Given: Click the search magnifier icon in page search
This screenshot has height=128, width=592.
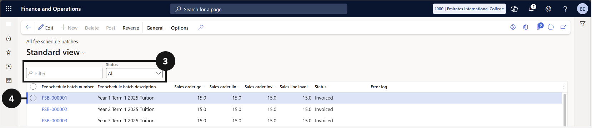Looking at the screenshot, I should [x=178, y=9].
